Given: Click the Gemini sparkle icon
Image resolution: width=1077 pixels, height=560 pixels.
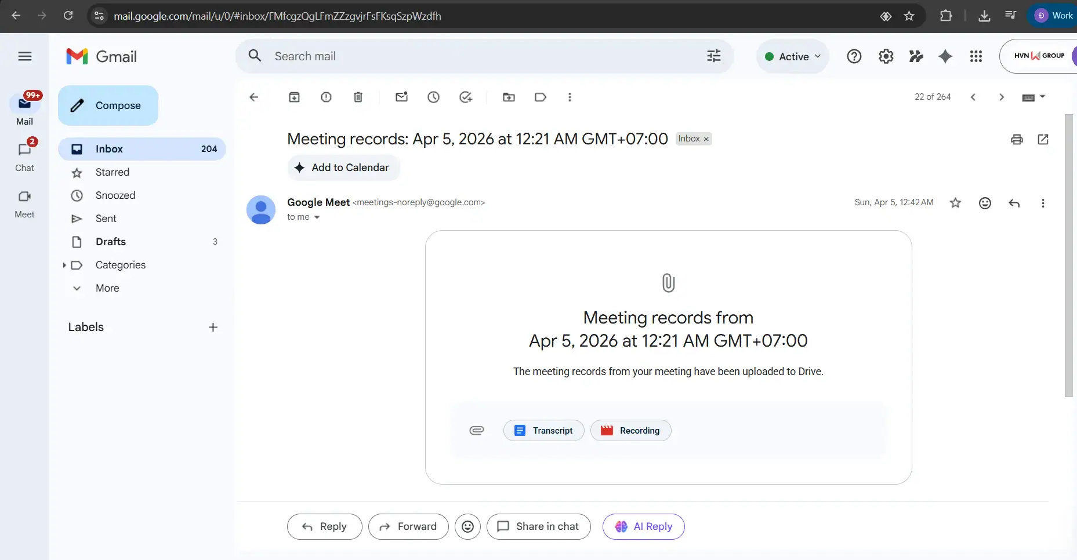Looking at the screenshot, I should pyautogui.click(x=945, y=56).
